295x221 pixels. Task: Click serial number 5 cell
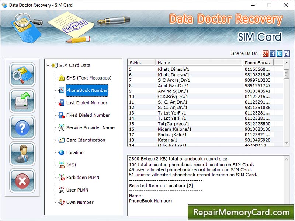(131, 69)
